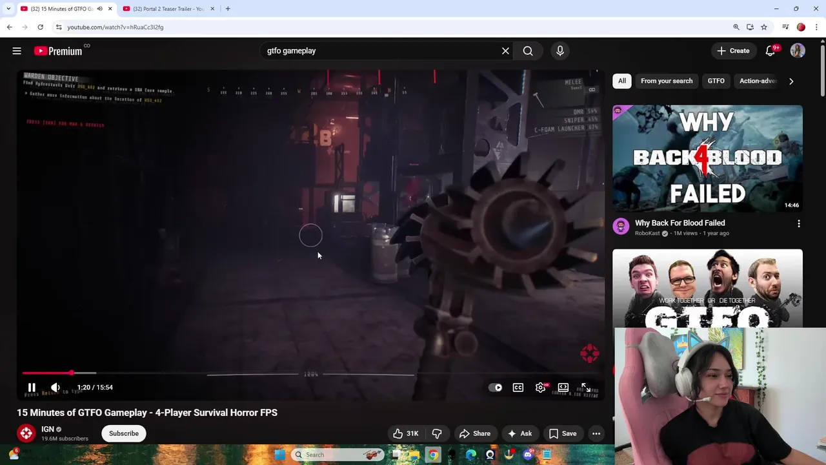
Task: Select the 'From your search' chip
Action: tap(667, 81)
